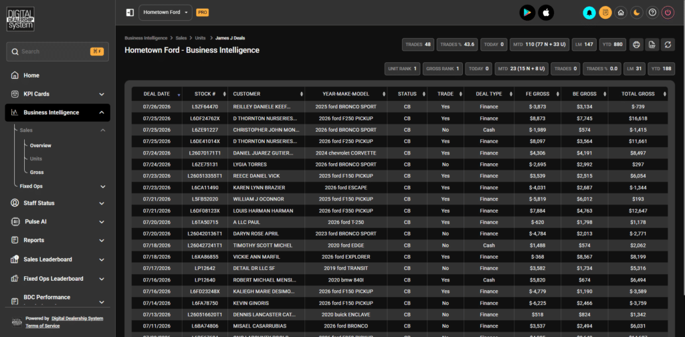Expand Fixed Ops Leaderboard chevron
The width and height of the screenshot is (685, 337).
pyautogui.click(x=102, y=279)
